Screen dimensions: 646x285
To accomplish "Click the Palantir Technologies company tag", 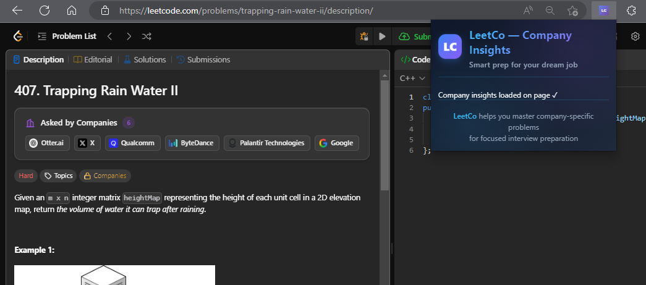I will pyautogui.click(x=267, y=143).
